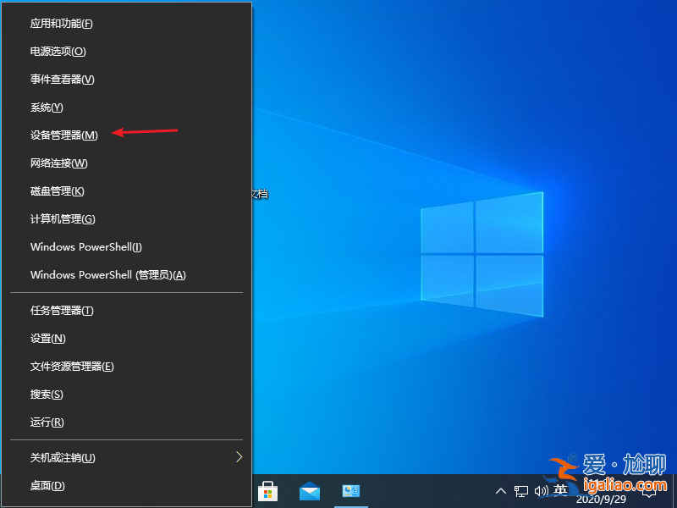This screenshot has width=677, height=508.
Task: Open 设备管理器 from the menu
Action: pyautogui.click(x=65, y=135)
